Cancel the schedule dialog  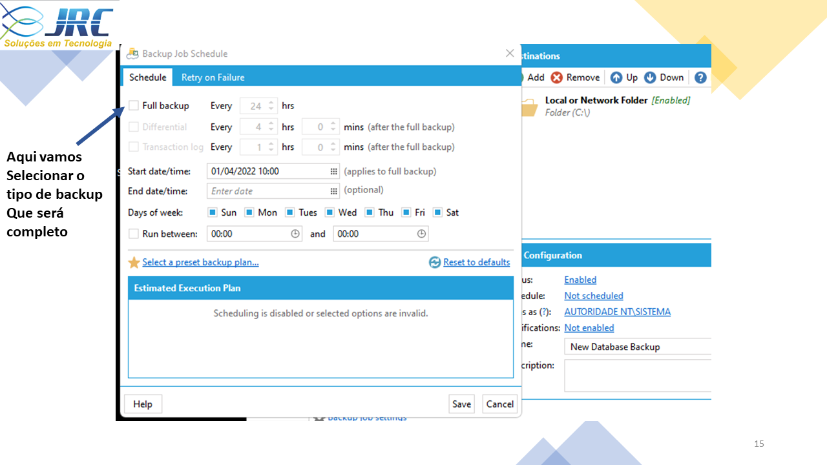[500, 404]
